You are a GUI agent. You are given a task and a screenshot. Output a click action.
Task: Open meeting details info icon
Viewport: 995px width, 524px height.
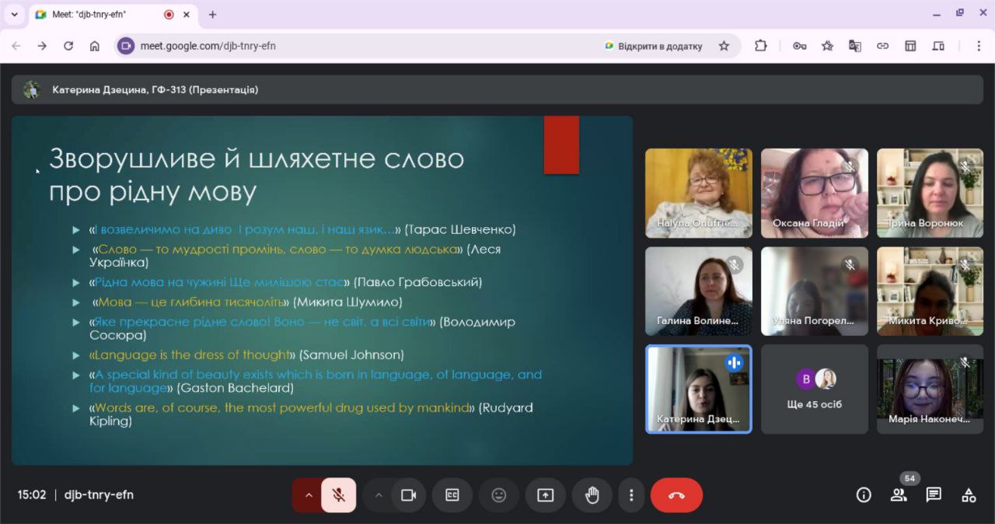click(864, 495)
